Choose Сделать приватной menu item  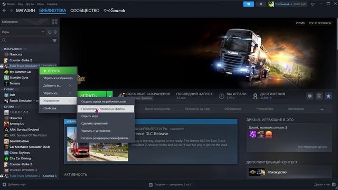pyautogui.click(x=106, y=123)
